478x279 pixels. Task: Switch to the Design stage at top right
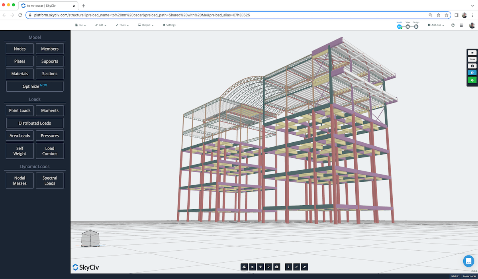(416, 26)
